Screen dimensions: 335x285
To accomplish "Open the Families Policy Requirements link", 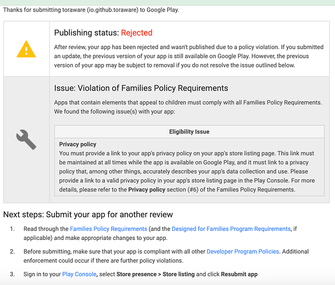I will click(x=109, y=228).
